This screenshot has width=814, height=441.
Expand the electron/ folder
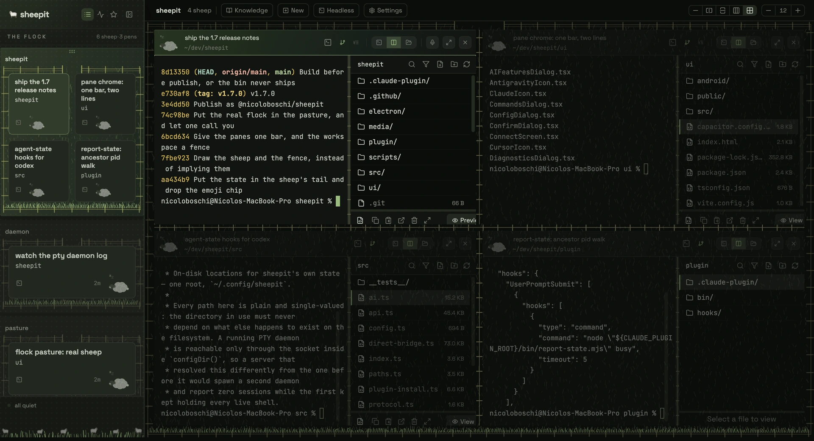[410, 111]
